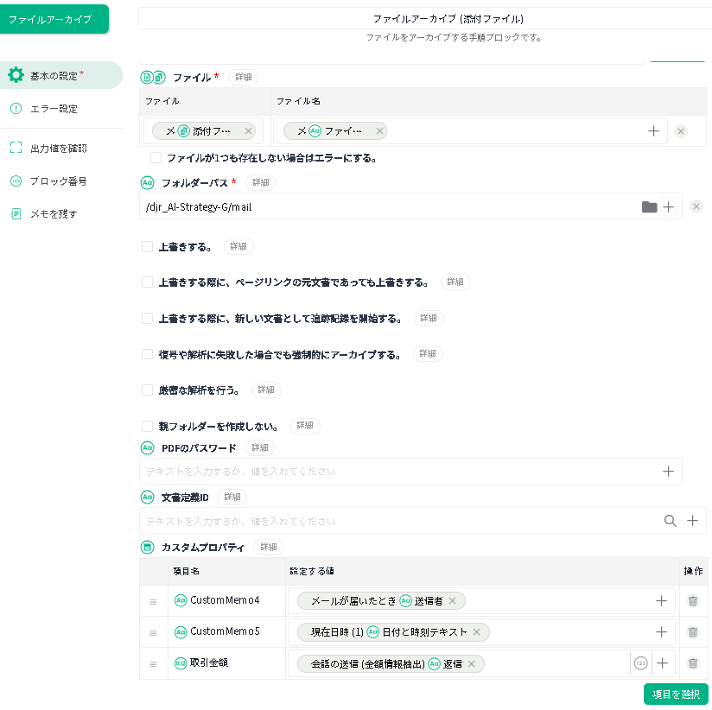Click the search icon in 文書定義ID field
The image size is (712, 710).
(670, 521)
